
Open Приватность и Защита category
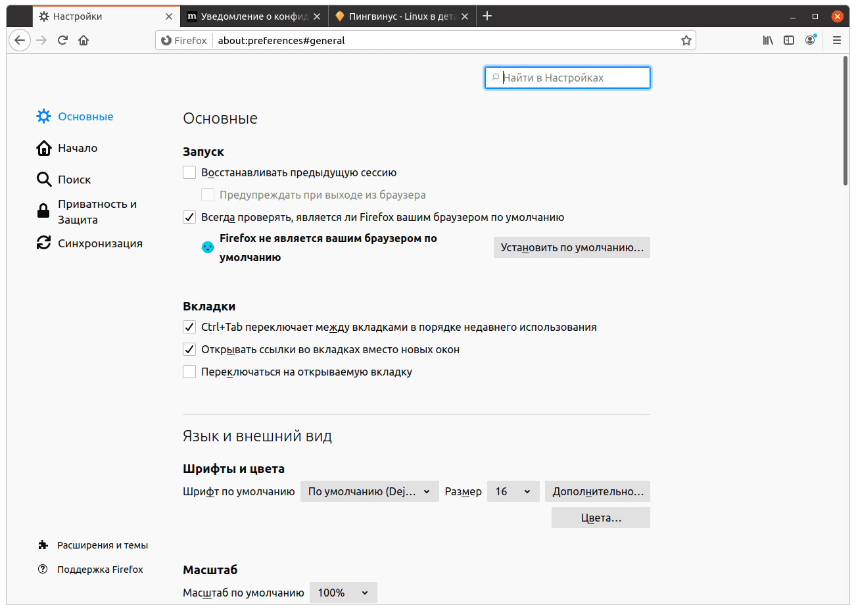click(x=87, y=211)
